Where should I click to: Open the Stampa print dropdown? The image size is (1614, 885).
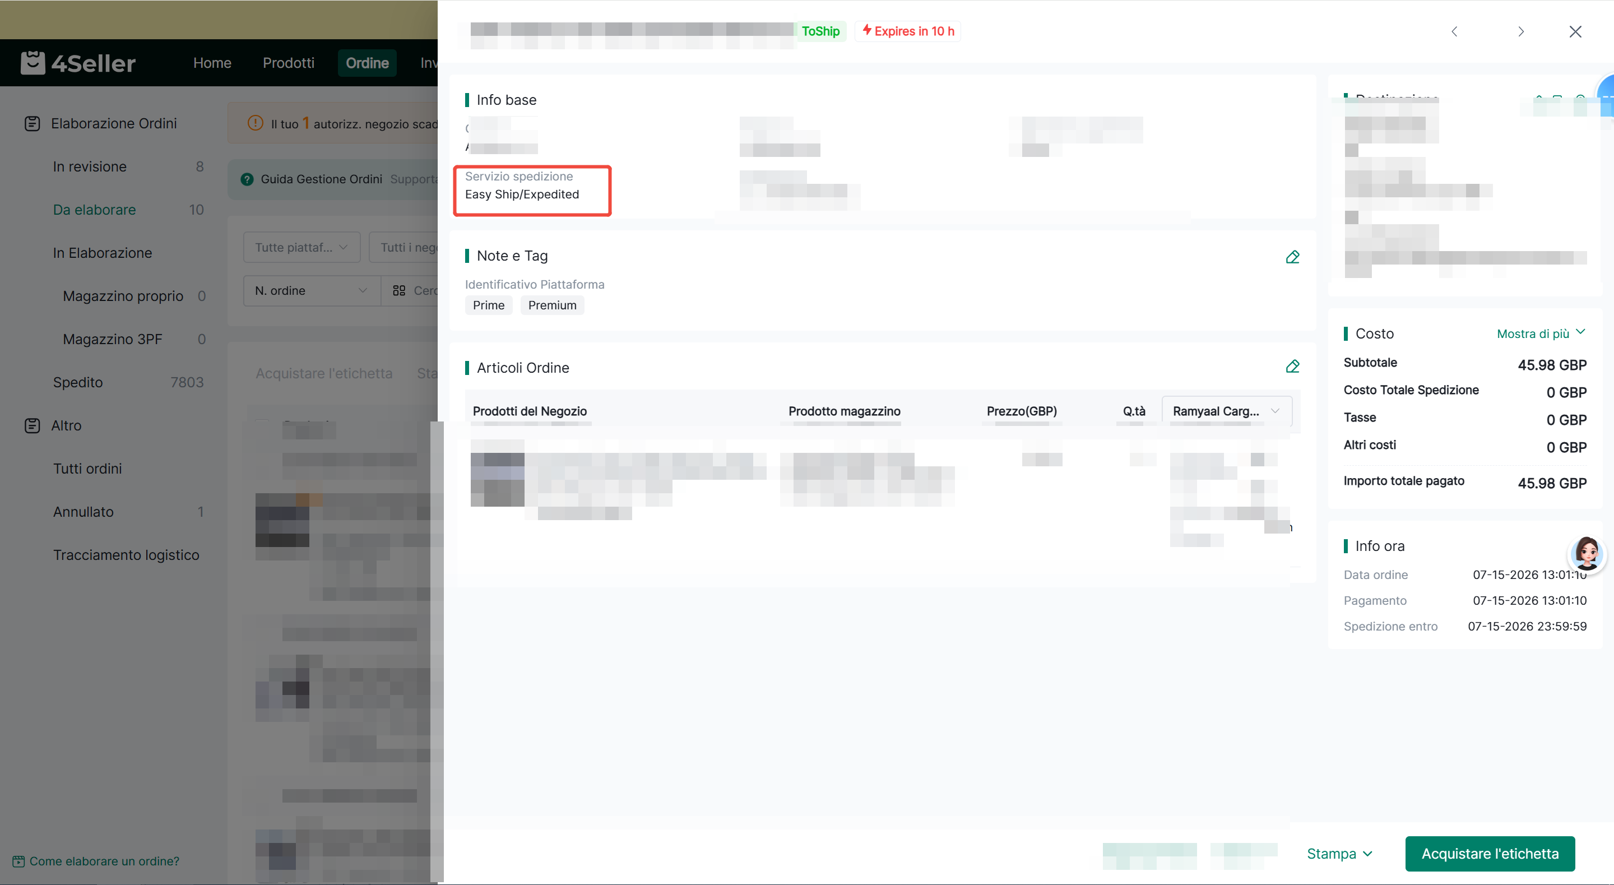(x=1339, y=854)
